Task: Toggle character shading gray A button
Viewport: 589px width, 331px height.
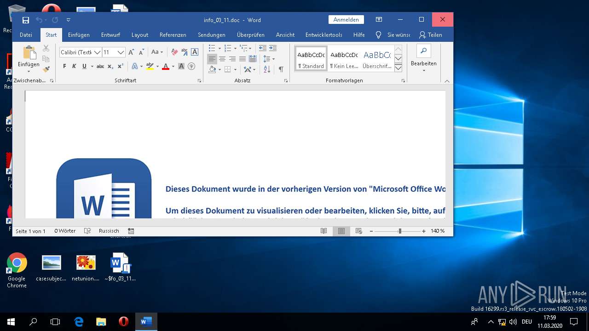Action: (181, 66)
